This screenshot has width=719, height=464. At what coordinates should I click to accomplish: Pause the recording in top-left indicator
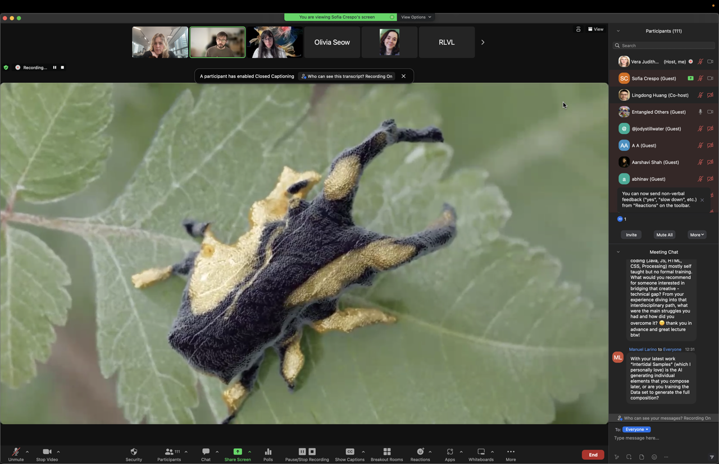coord(54,67)
